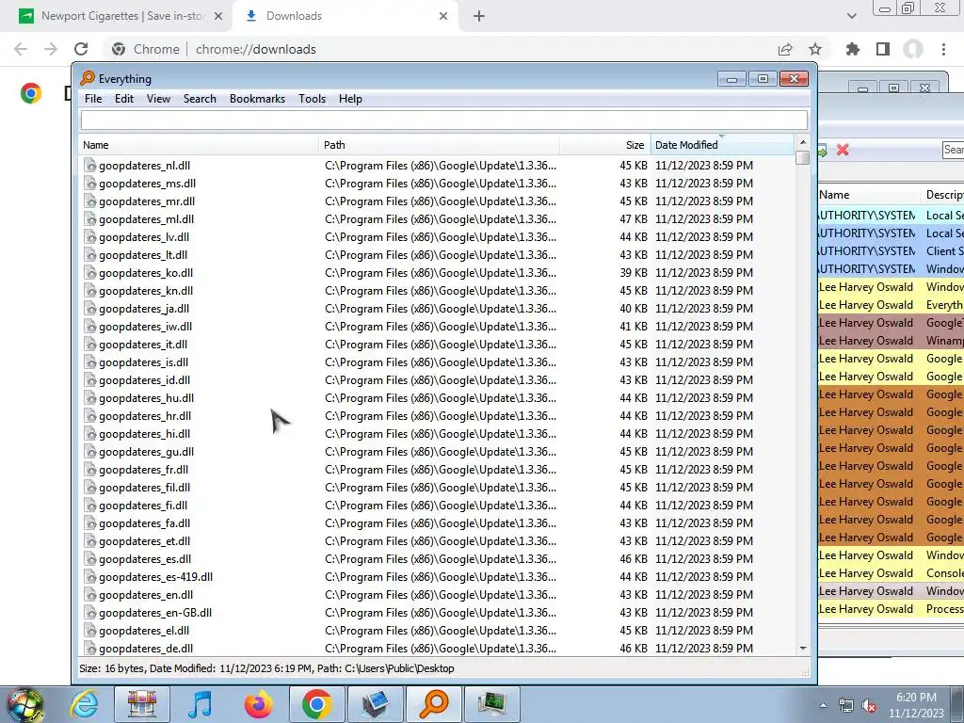The height and width of the screenshot is (723, 964).
Task: Open the Search menu in Everything
Action: tap(200, 98)
